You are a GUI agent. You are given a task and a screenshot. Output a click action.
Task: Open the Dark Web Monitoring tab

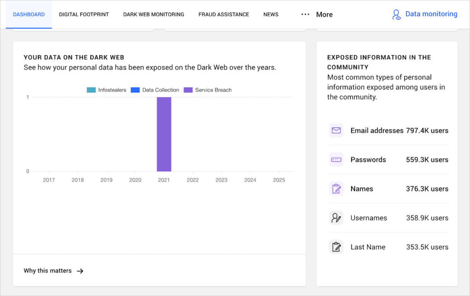(153, 14)
